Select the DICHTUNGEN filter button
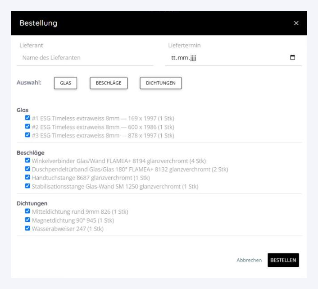 161,83
